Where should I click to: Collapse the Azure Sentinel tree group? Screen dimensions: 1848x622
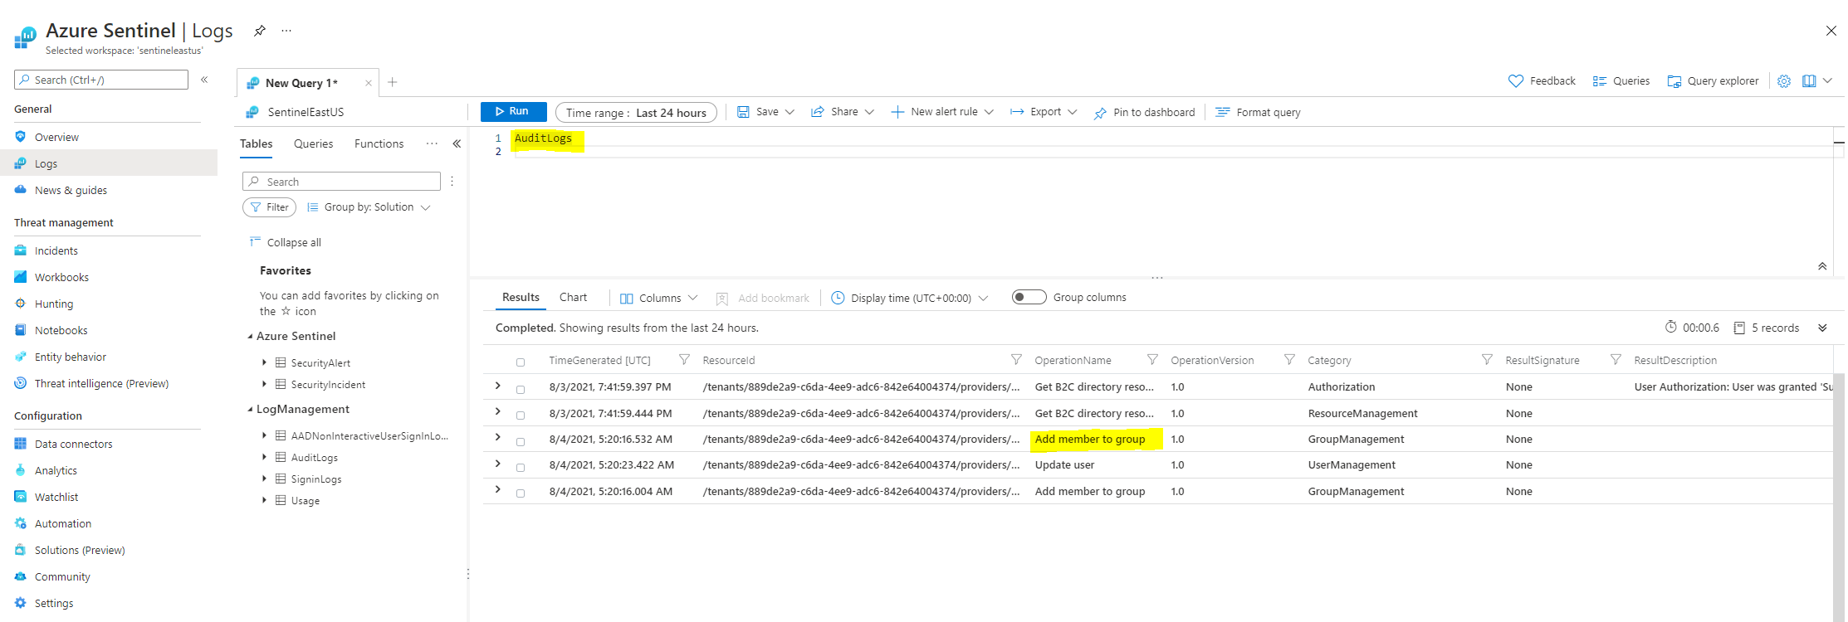(x=250, y=337)
